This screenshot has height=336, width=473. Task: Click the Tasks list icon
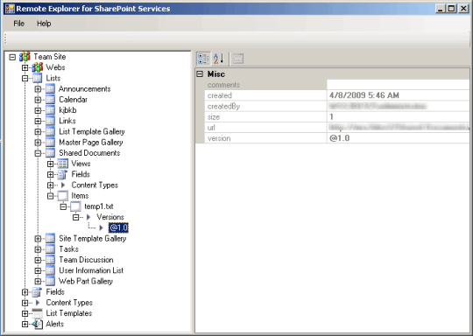click(50, 249)
